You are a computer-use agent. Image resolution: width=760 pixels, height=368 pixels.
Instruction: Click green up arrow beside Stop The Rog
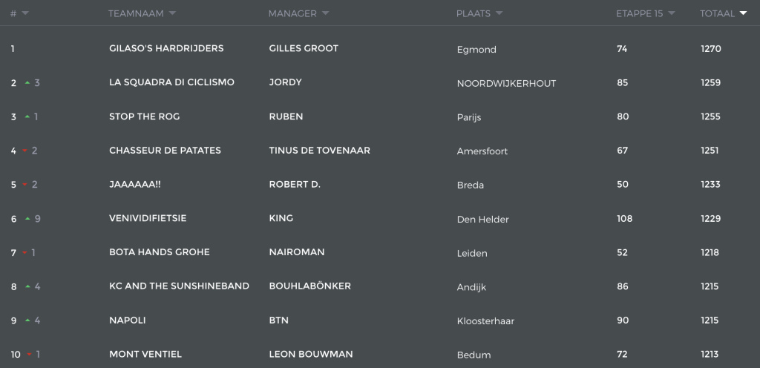pos(27,116)
